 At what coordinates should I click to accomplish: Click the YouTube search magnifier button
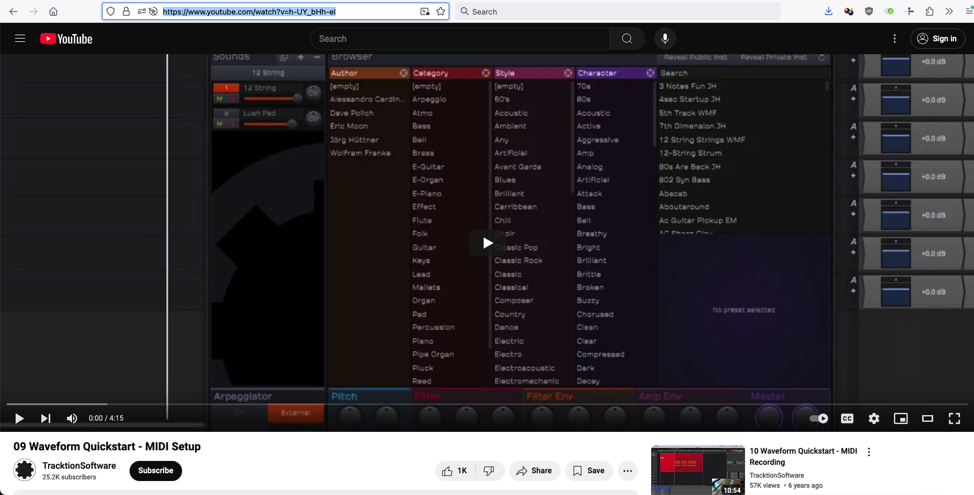[x=627, y=39]
